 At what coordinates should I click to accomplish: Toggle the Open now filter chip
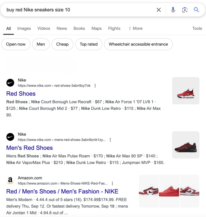point(16,44)
